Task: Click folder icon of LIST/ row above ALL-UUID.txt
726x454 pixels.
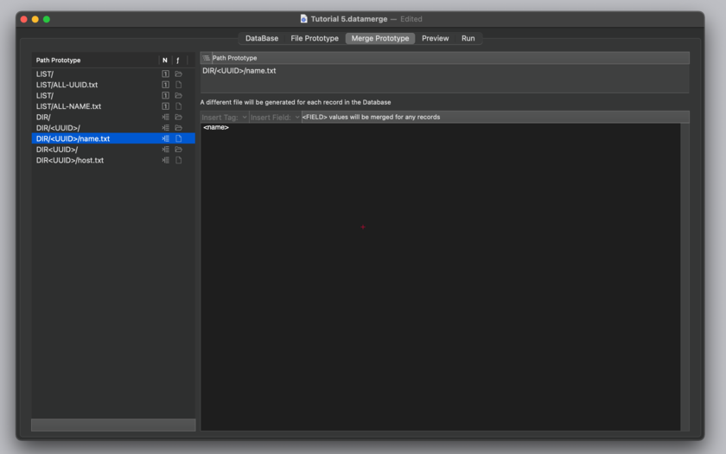Action: (178, 74)
